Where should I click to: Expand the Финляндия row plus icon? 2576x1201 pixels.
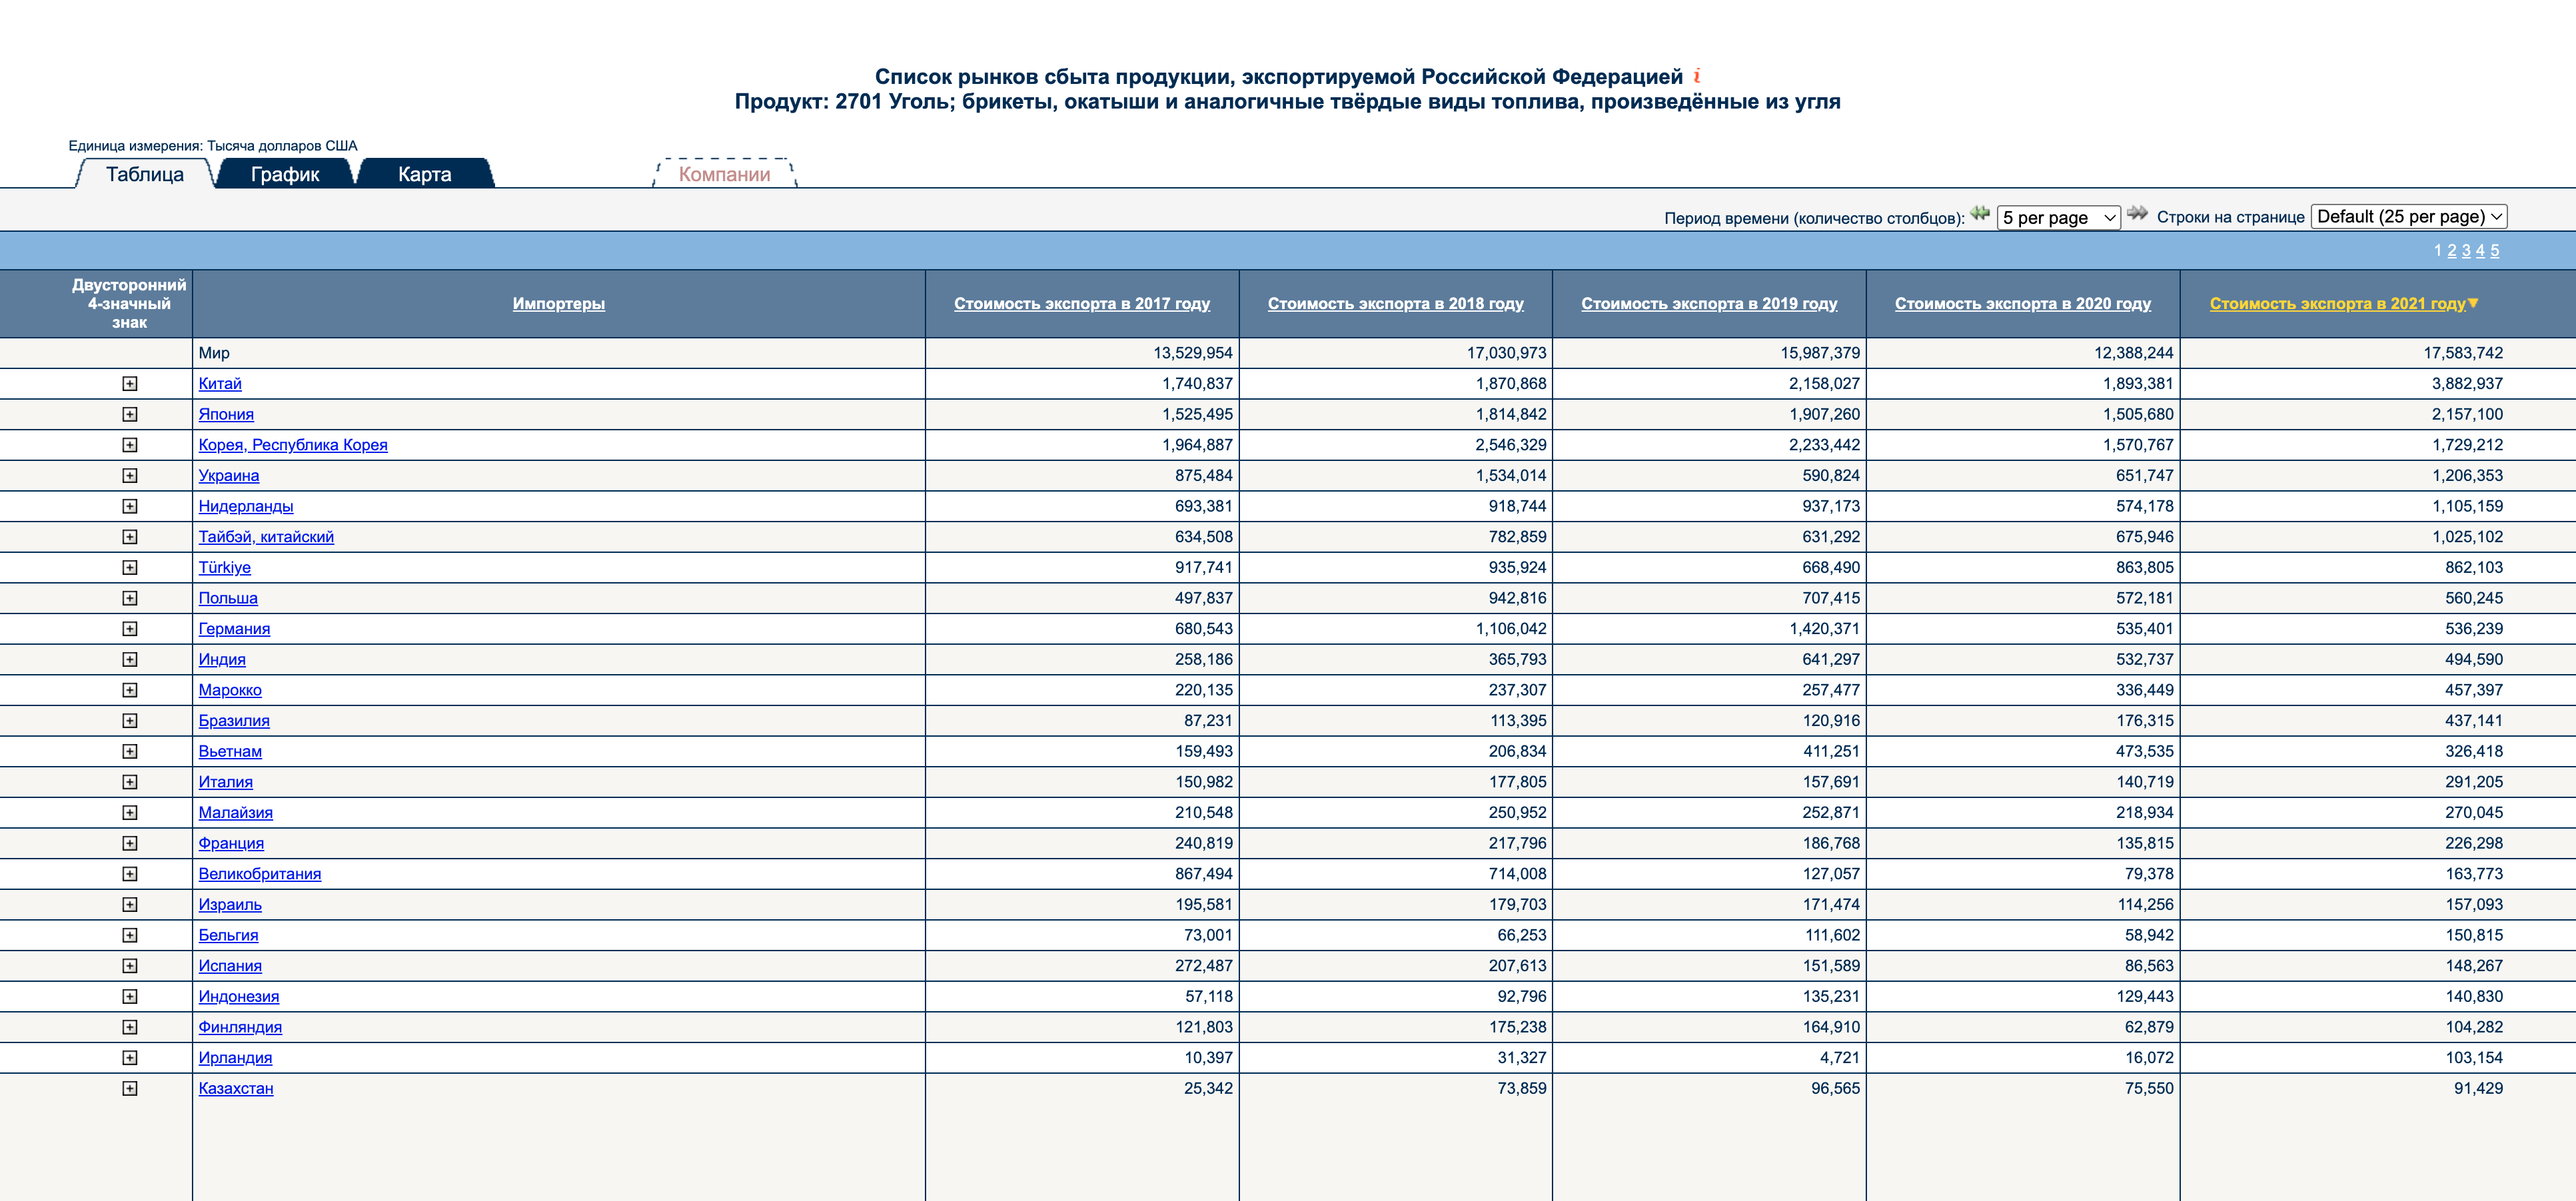coord(130,1028)
